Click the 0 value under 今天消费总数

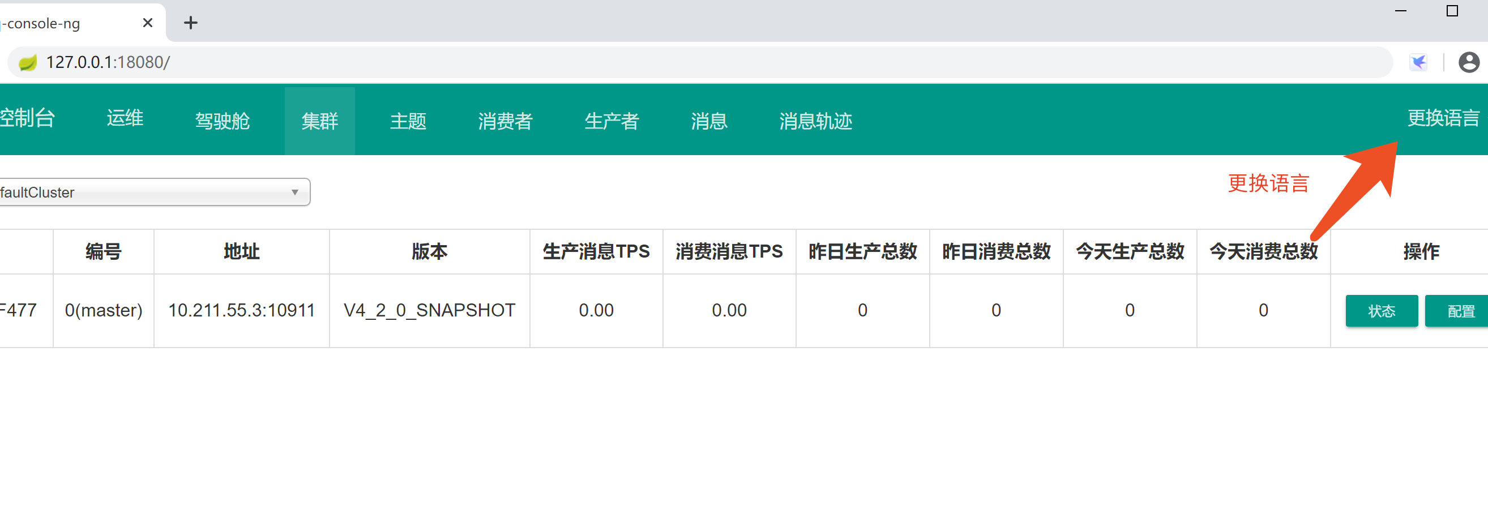[1263, 310]
